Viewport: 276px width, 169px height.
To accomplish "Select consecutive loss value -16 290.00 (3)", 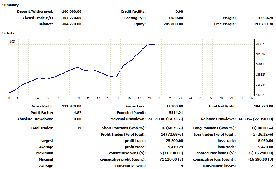I will tap(261, 159).
